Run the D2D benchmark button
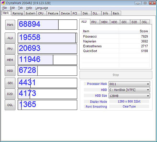The height and width of the screenshot is (142, 157). [x=10, y=94]
